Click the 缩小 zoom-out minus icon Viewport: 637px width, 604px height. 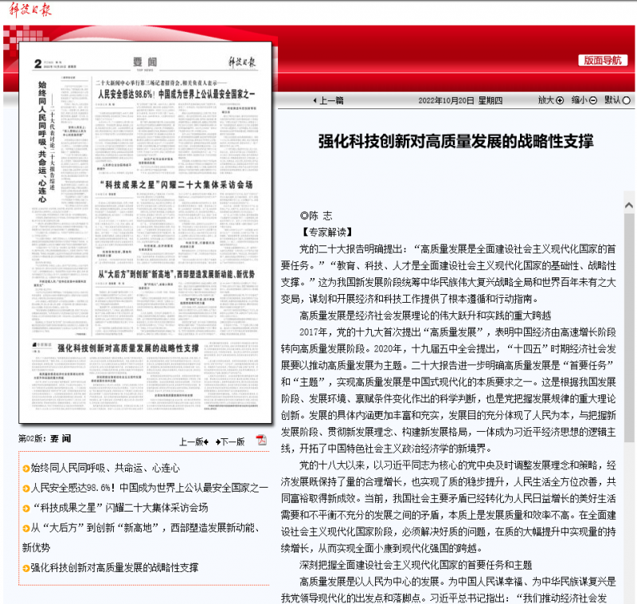coord(594,100)
